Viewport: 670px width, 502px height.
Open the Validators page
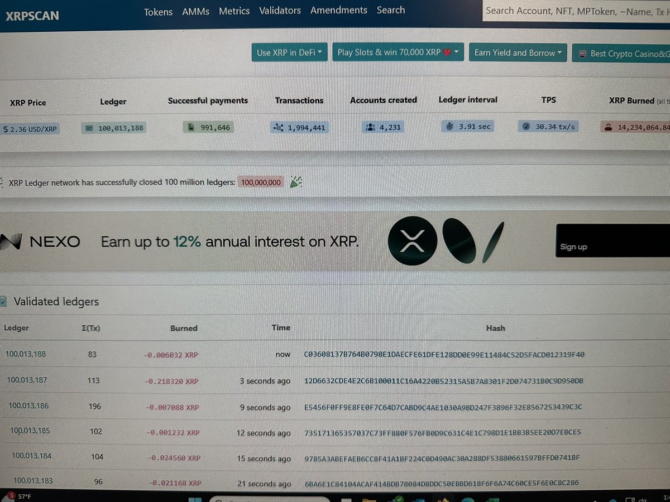(x=280, y=11)
